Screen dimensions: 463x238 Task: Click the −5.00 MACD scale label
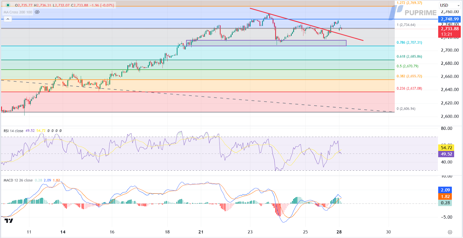[x=446, y=217]
